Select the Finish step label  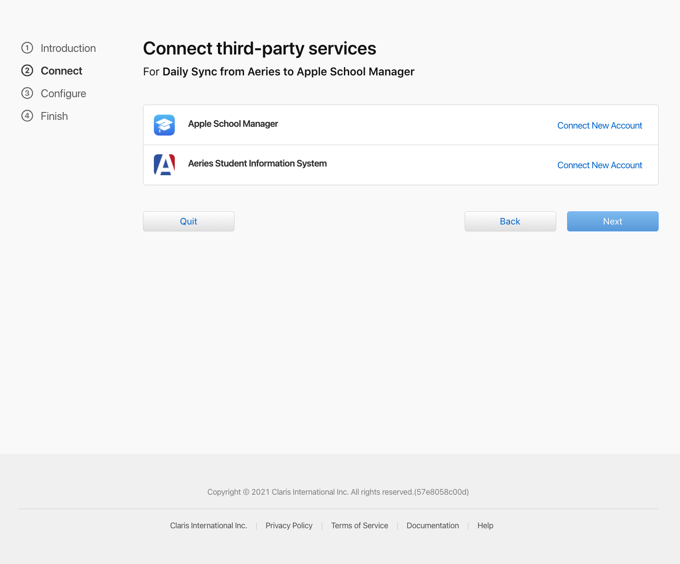point(54,116)
